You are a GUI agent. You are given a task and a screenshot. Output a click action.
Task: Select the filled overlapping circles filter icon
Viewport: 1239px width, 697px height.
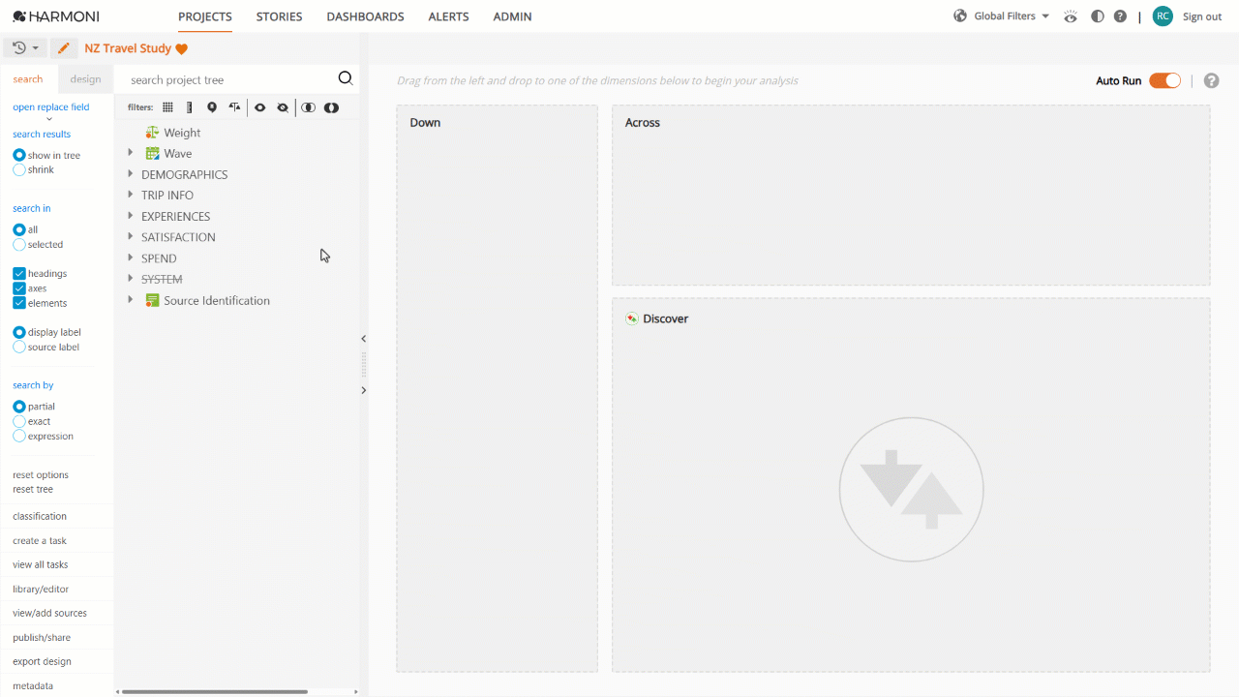[x=331, y=107]
